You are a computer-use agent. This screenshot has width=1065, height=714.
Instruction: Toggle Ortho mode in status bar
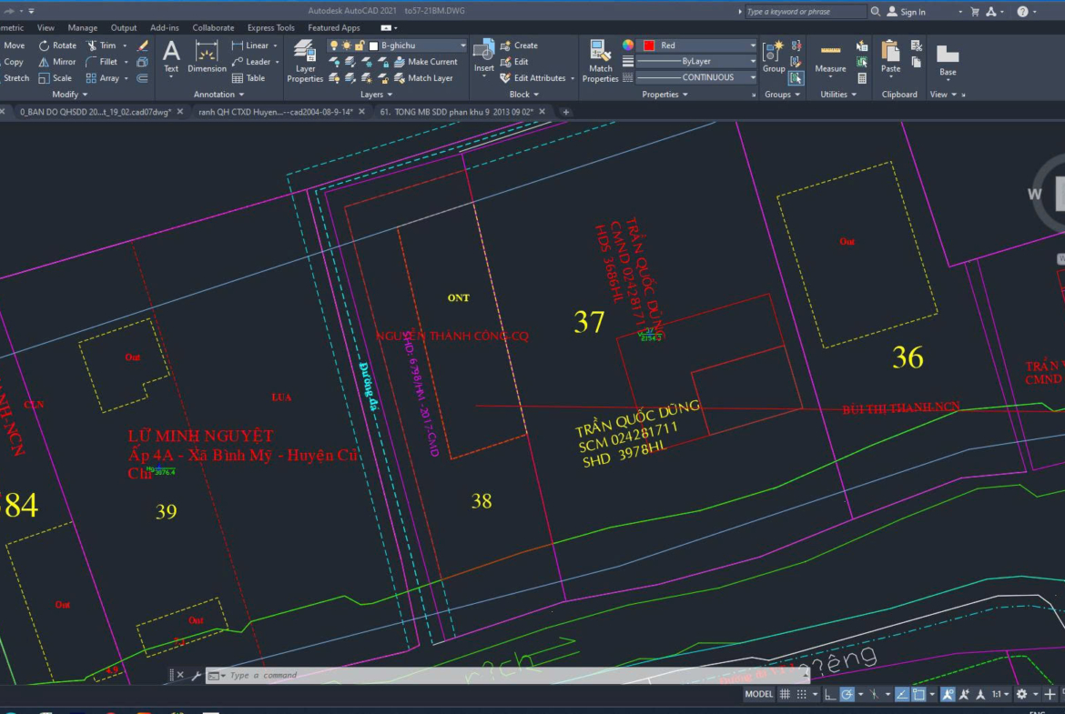coord(829,694)
